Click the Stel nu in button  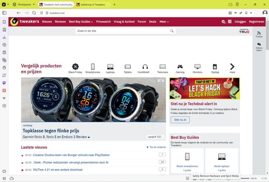[180, 120]
